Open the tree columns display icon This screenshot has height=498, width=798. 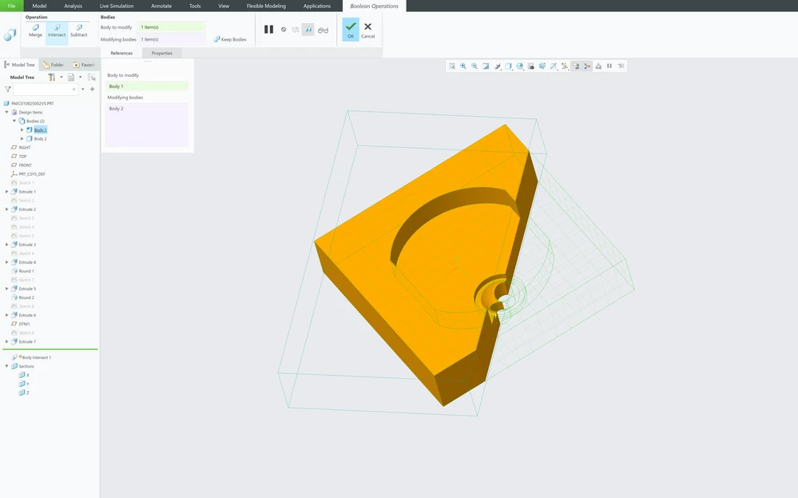coord(71,78)
